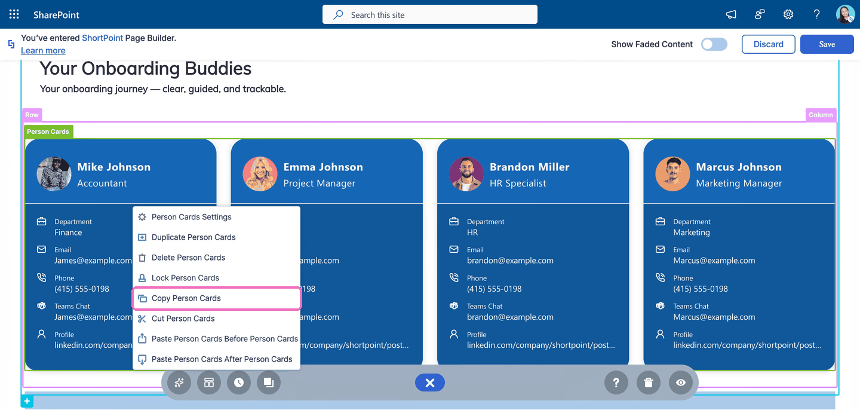Screen dimensions: 860x410
Task: Select the Person Cards element label
Action: (48, 131)
